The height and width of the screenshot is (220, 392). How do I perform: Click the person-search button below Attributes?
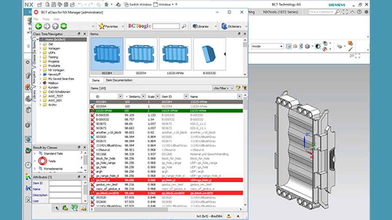(x=84, y=208)
